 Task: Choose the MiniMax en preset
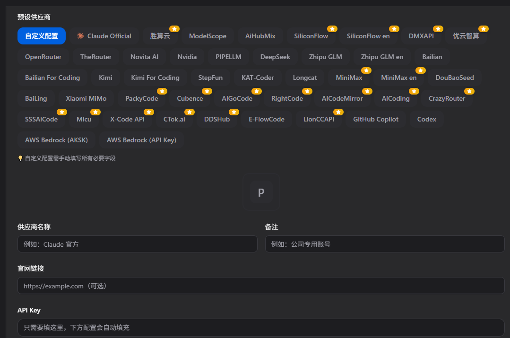pos(399,78)
